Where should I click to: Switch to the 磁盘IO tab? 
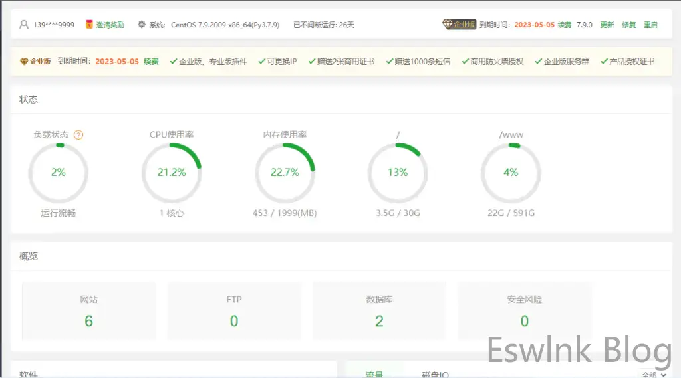click(435, 374)
